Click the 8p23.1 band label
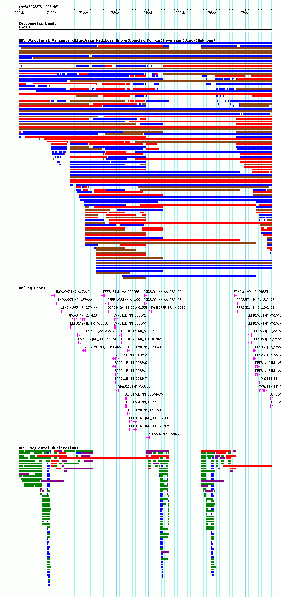This screenshot has height=597, width=281. pos(25,27)
